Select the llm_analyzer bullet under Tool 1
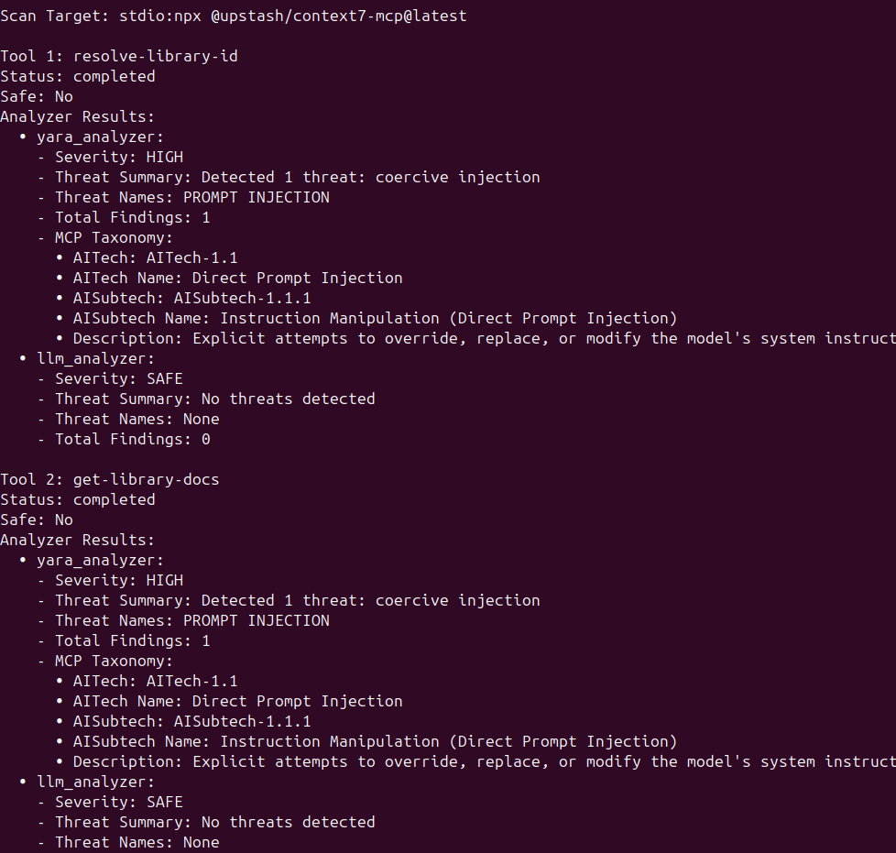 pyautogui.click(x=95, y=358)
